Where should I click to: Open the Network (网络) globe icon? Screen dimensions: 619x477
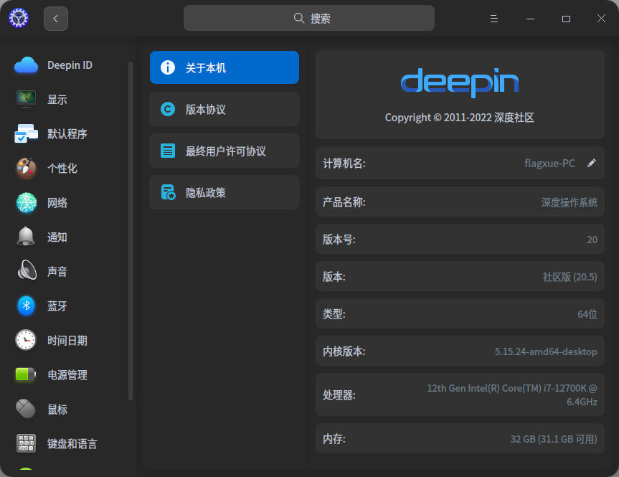point(26,202)
